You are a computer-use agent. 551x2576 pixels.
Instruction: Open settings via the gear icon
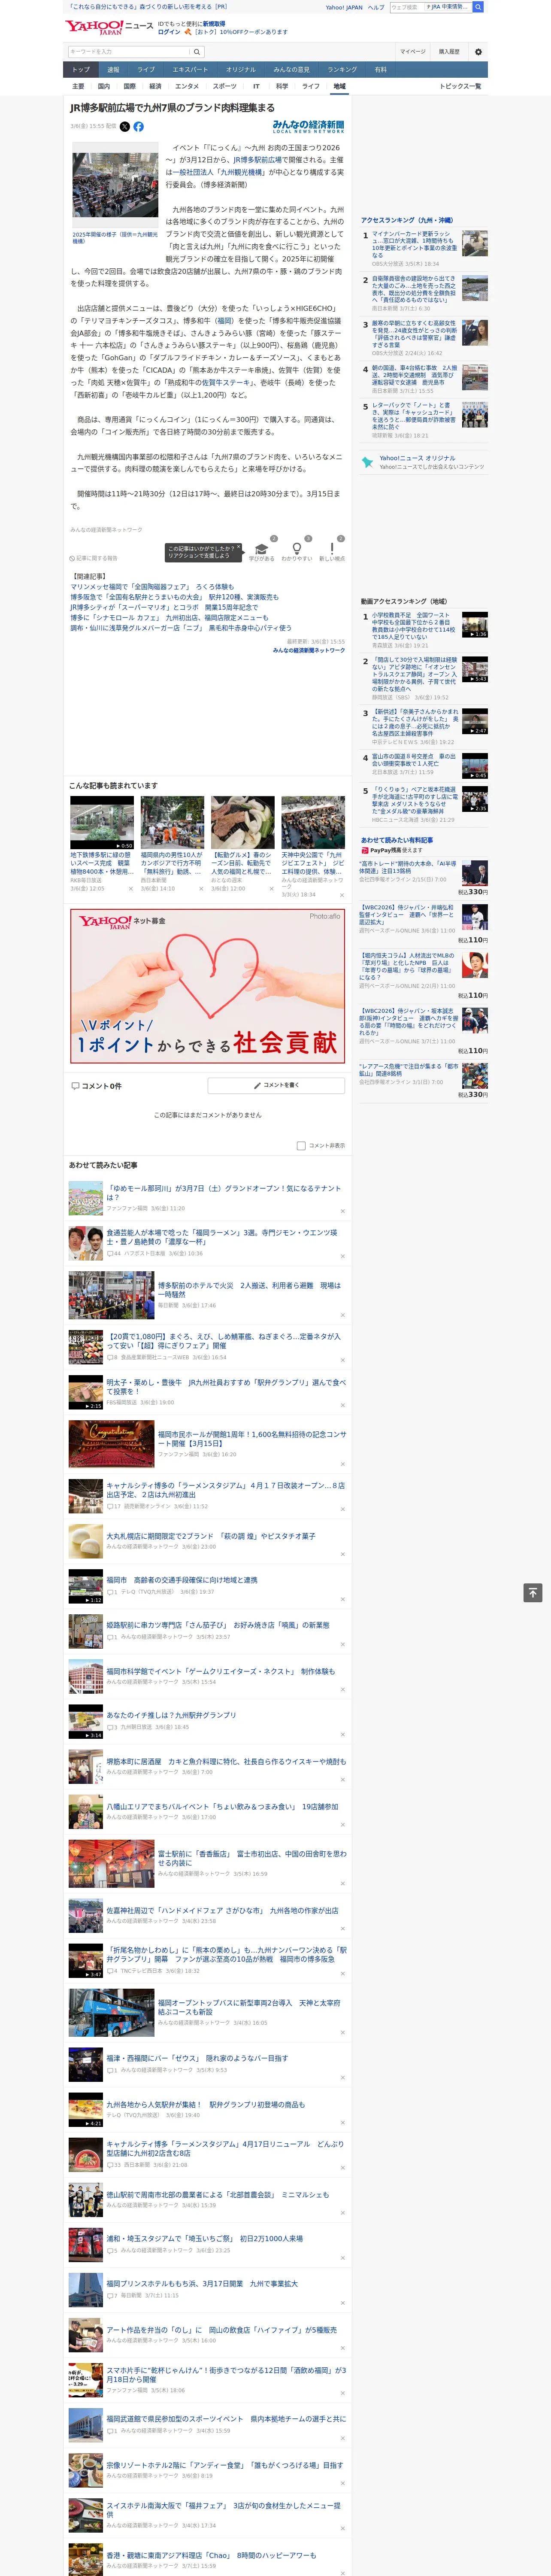(x=478, y=52)
